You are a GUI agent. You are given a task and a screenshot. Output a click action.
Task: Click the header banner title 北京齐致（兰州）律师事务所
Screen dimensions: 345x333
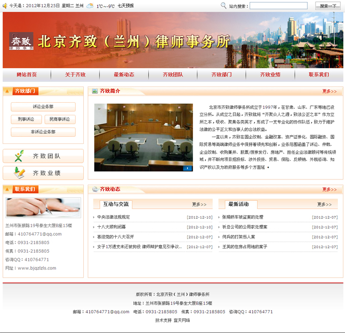134,42
